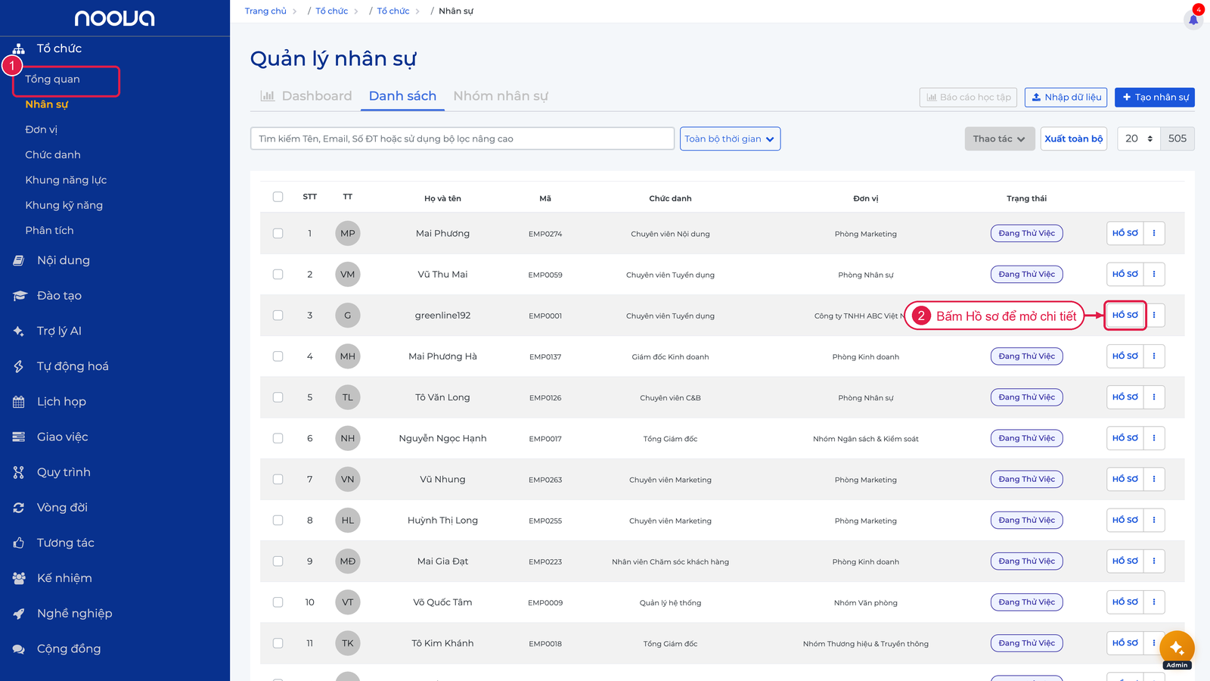
Task: Open the Tự động hoá sidebar section
Action: coord(73,366)
